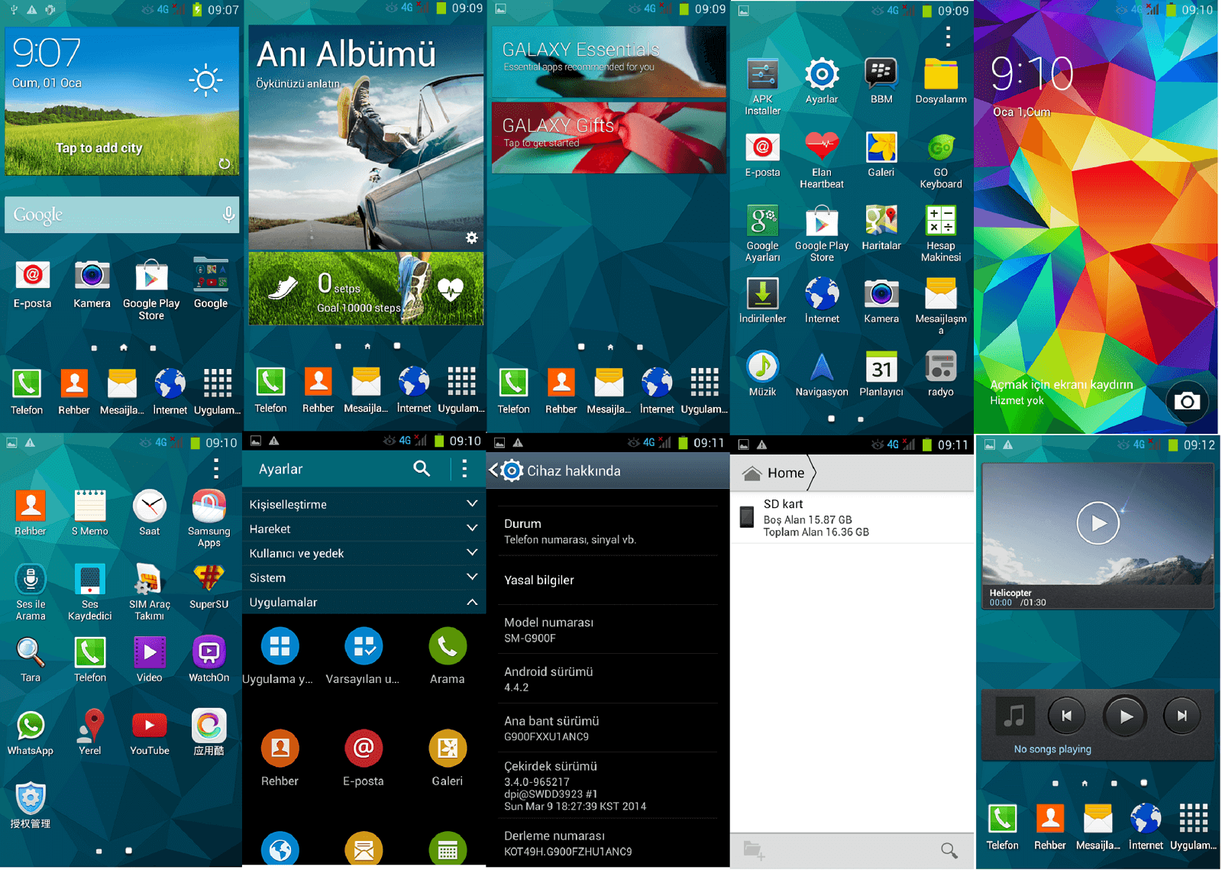This screenshot has height=870, width=1222.
Task: Expand the Sistem settings section
Action: [x=364, y=577]
